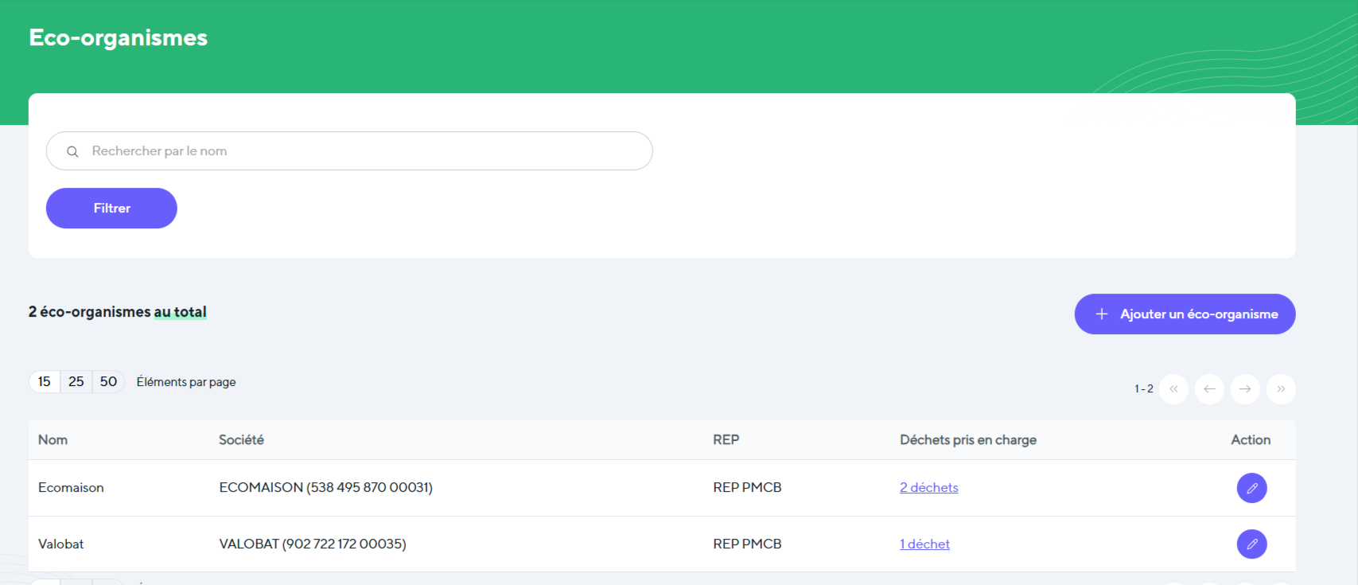This screenshot has height=585, width=1358.
Task: Click the Nom column header
Action: tap(53, 440)
